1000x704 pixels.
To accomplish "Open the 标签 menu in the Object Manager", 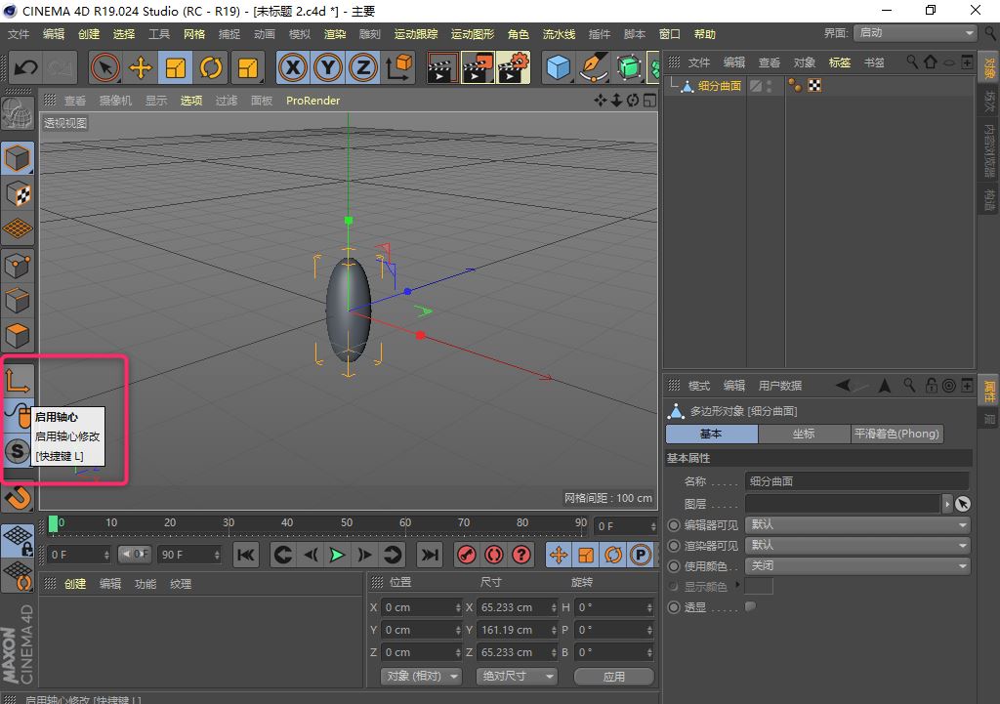I will pos(839,62).
